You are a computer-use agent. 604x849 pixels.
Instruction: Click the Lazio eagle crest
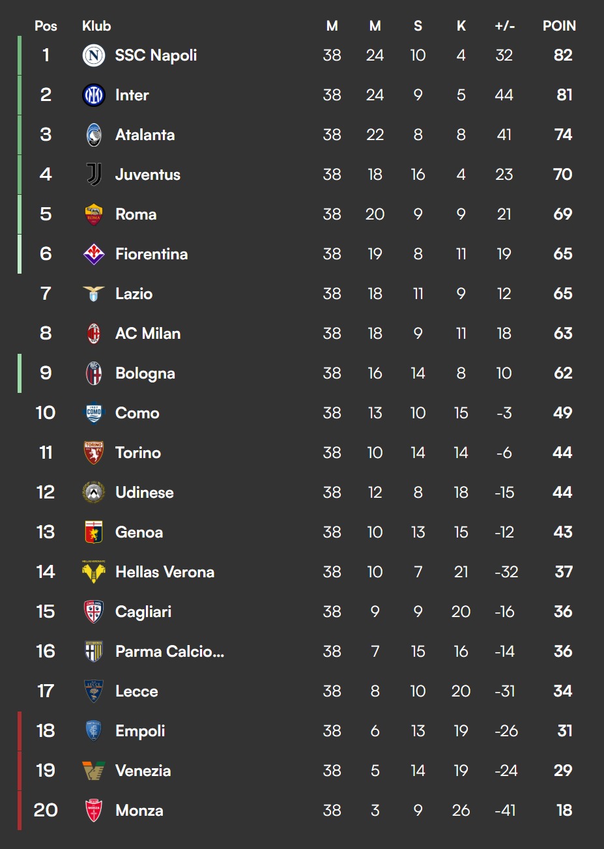point(94,294)
